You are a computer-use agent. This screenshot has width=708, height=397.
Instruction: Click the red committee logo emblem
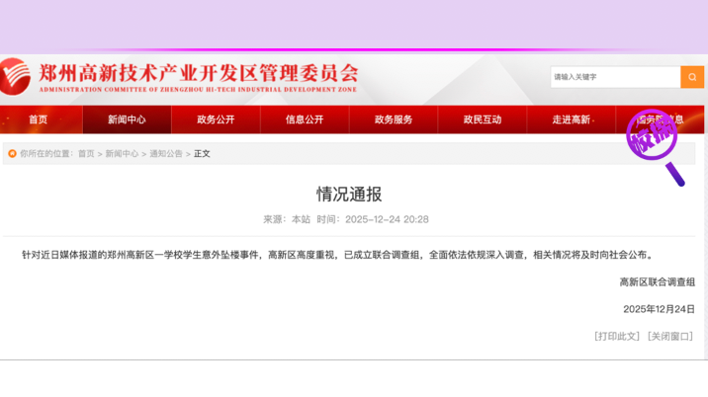(x=14, y=75)
